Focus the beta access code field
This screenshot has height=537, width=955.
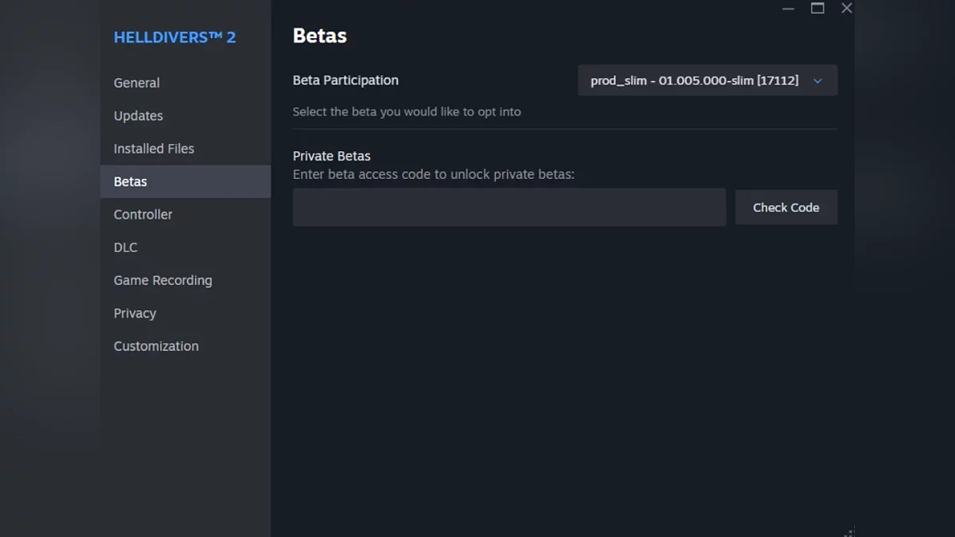[x=509, y=208]
